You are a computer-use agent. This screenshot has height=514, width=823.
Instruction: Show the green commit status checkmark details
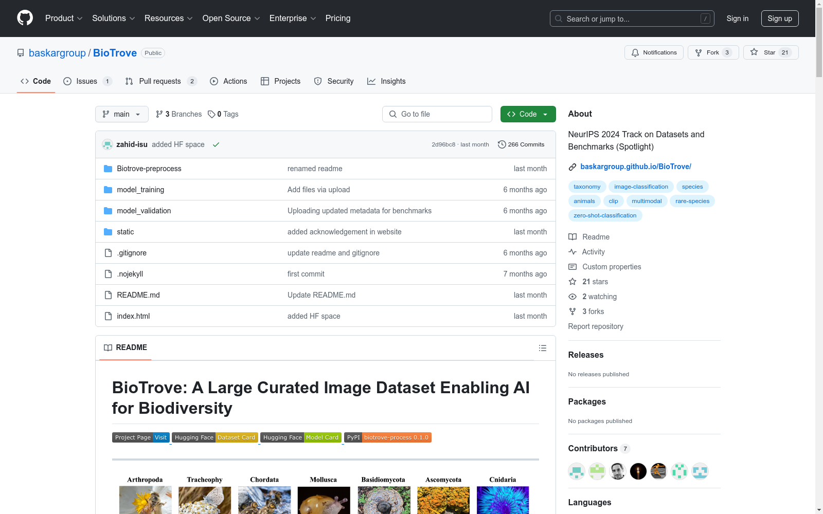[216, 144]
